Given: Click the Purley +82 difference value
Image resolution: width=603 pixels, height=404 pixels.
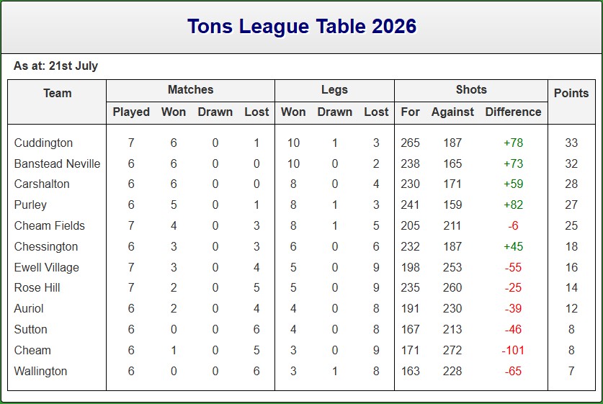Looking at the screenshot, I should (x=513, y=205).
